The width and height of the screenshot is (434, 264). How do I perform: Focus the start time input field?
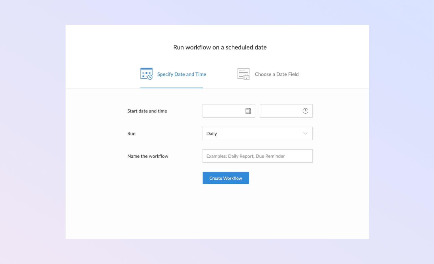(x=280, y=111)
